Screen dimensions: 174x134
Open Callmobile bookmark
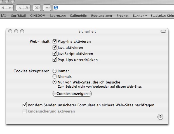(78, 16)
